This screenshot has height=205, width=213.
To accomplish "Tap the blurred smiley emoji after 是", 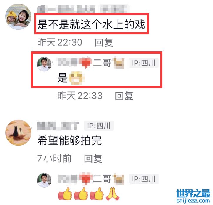I will (77, 78).
